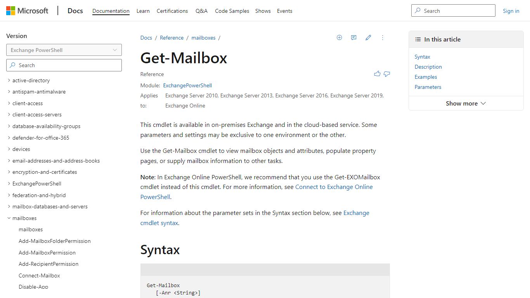Open the feedback comment icon
Viewport: 530px width, 298px height.
(353, 38)
